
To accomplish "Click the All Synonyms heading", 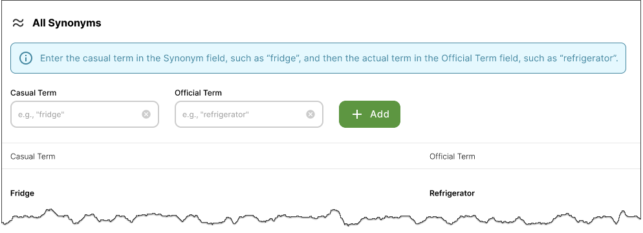I will [67, 23].
